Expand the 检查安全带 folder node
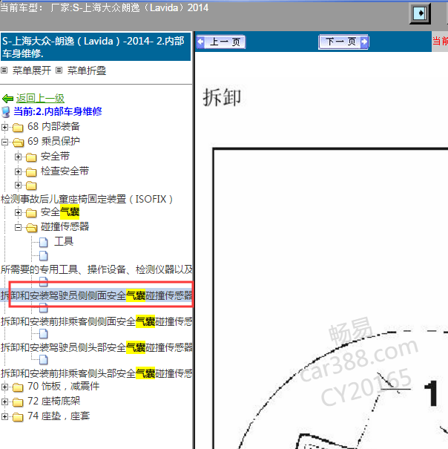Screen dimensions: 448x449 tap(18, 171)
